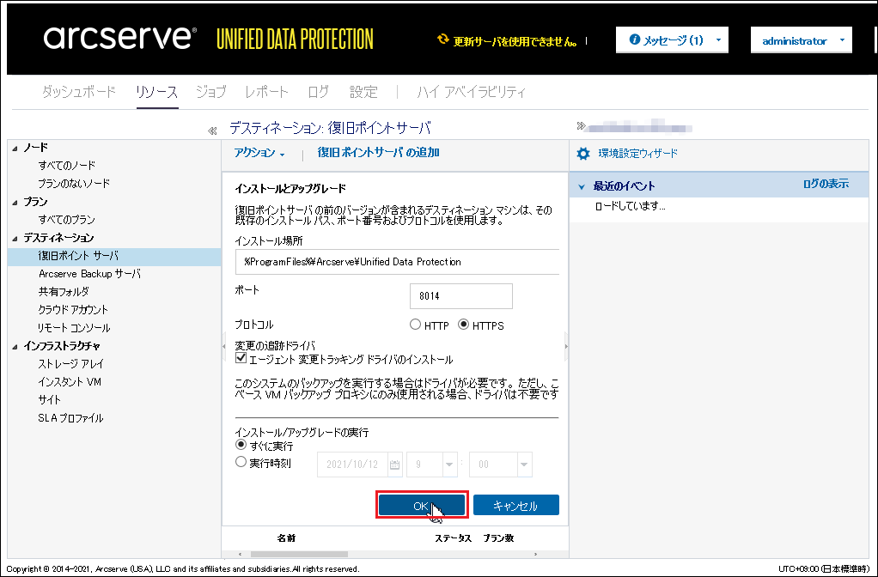Select 復旧ポイント サーバ in the tree

(x=78, y=257)
